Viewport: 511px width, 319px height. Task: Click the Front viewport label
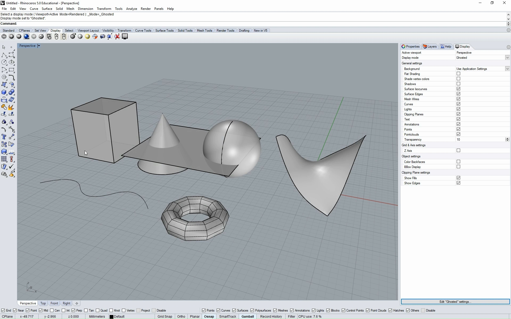tap(55, 303)
